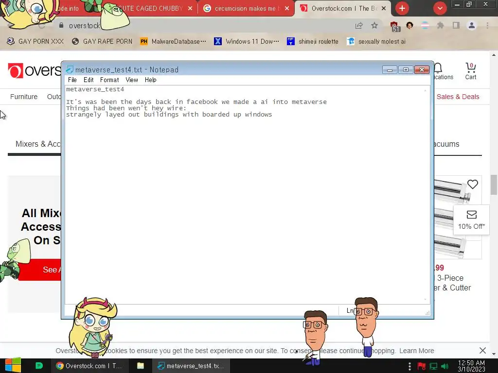This screenshot has height=373, width=498.
Task: Click the notifications bell icon on Overstock
Action: pyautogui.click(x=438, y=68)
